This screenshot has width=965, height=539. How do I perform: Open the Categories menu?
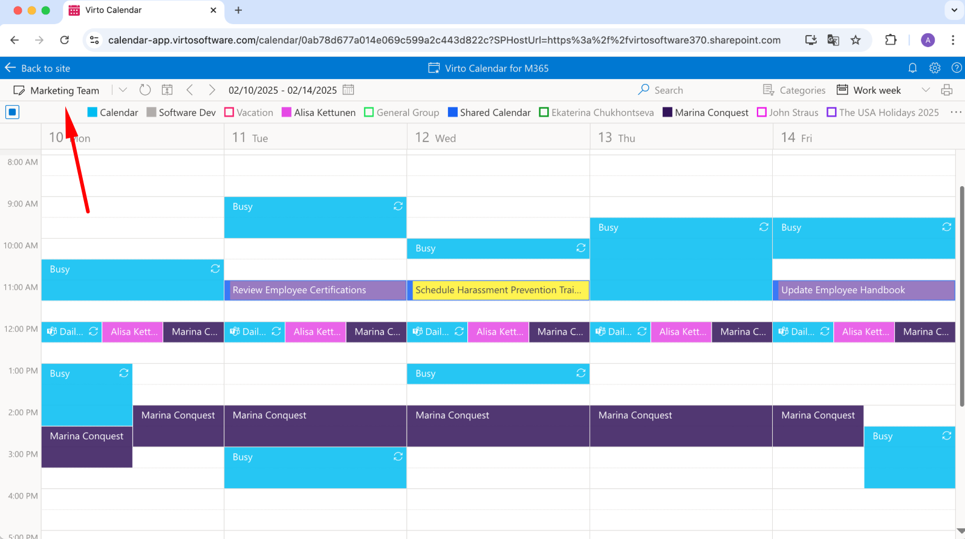[794, 90]
